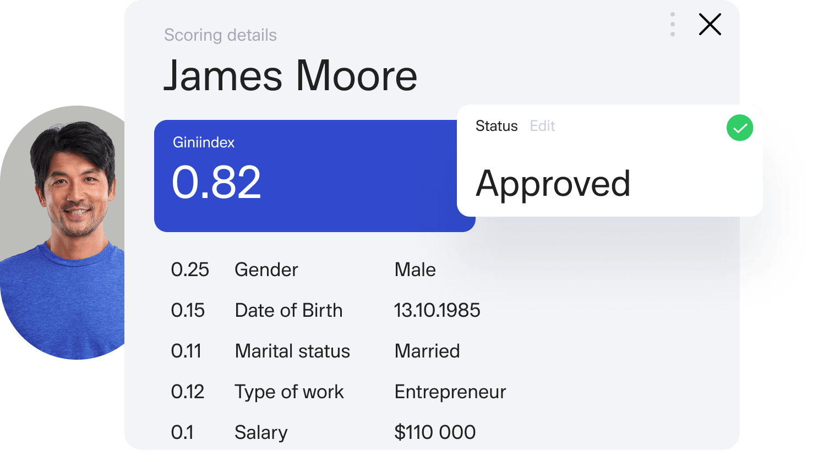Close the Scoring details panel
The width and height of the screenshot is (818, 462).
click(x=710, y=24)
